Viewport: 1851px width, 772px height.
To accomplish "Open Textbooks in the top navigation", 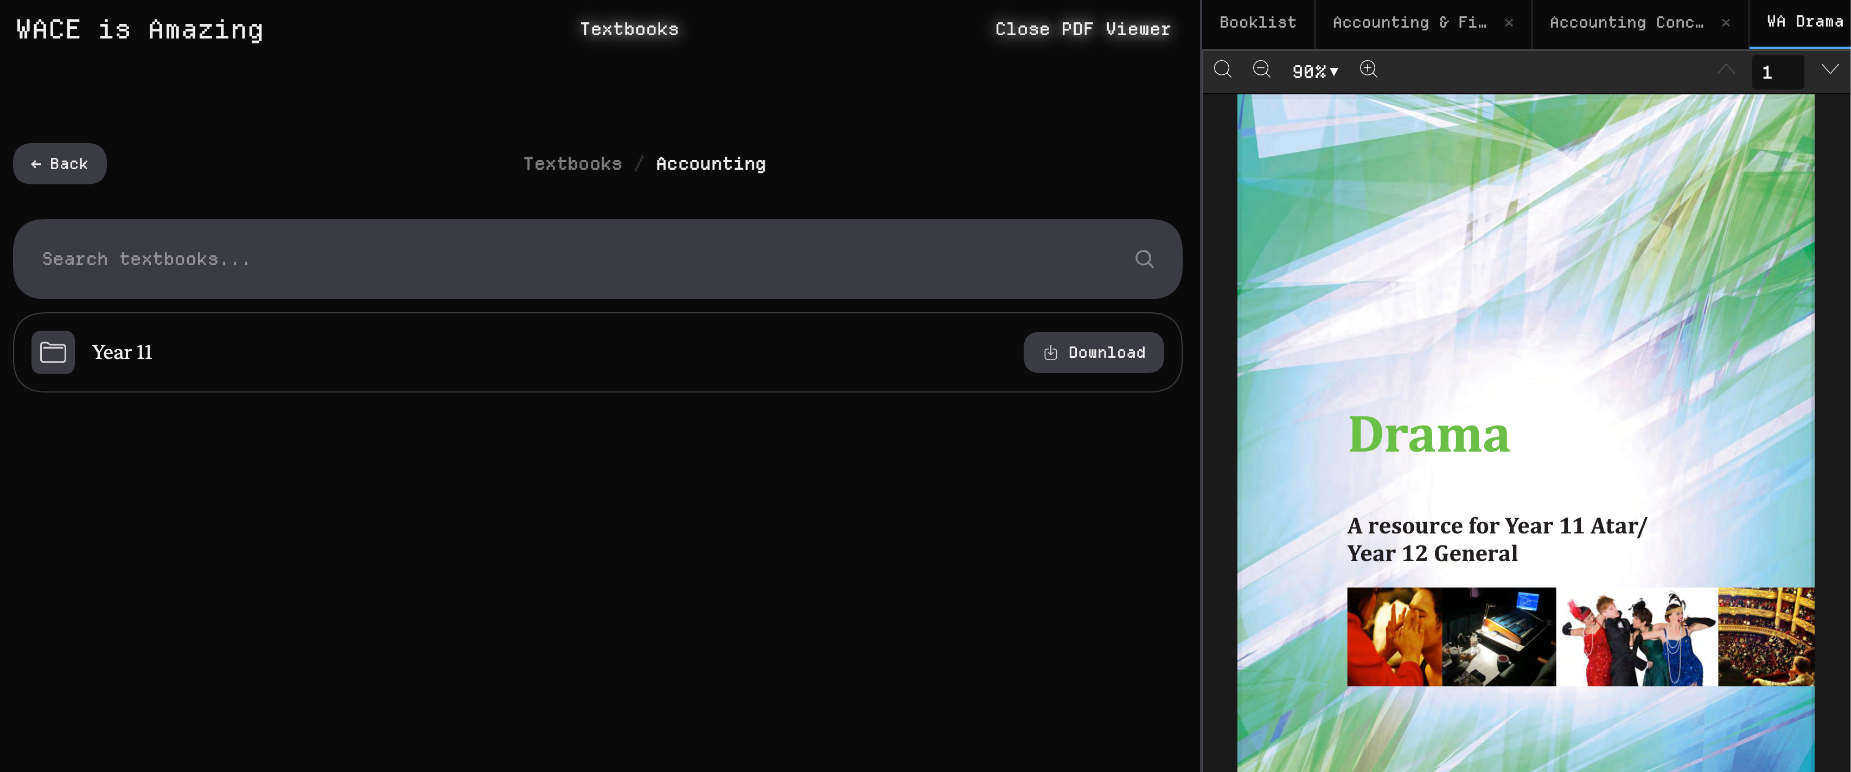I will tap(629, 29).
